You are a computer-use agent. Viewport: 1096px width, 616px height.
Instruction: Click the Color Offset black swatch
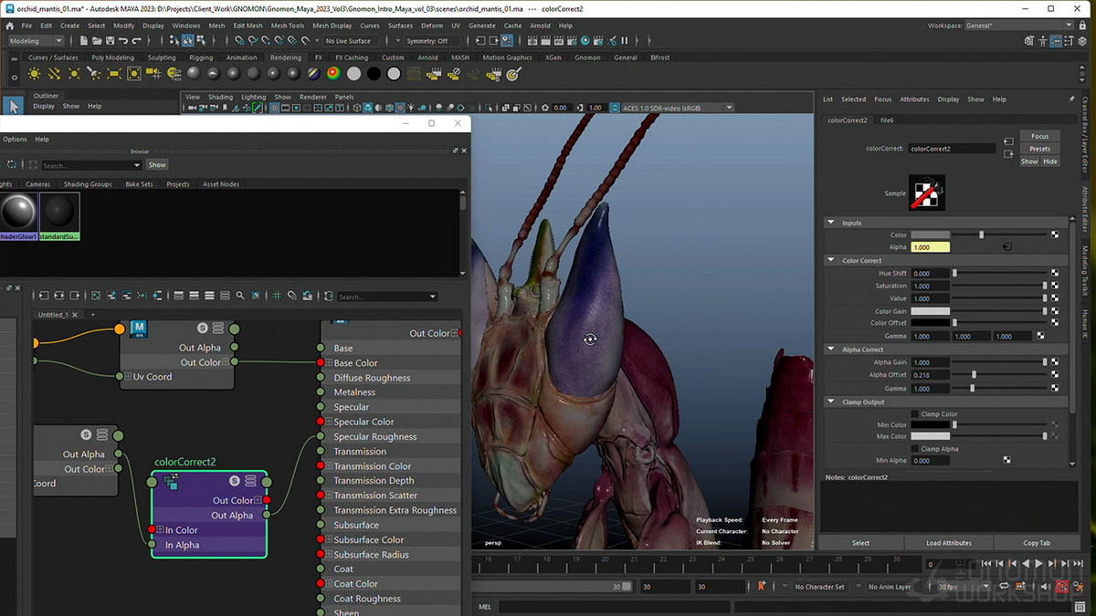[930, 323]
